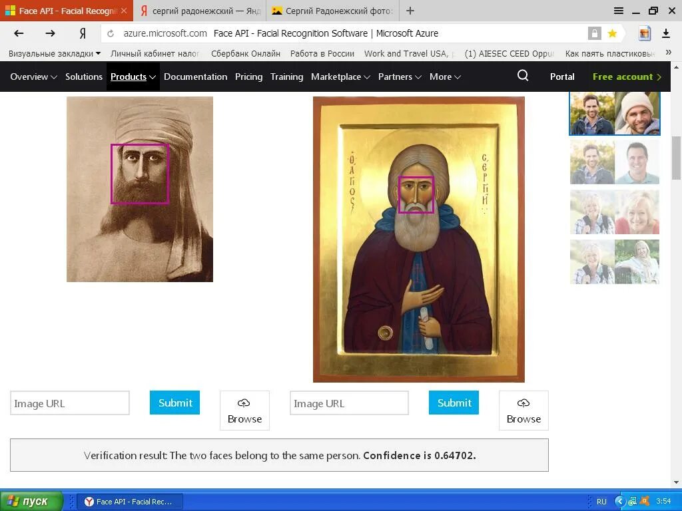Expand the More dropdown
Image resolution: width=682 pixels, height=511 pixels.
click(x=445, y=77)
